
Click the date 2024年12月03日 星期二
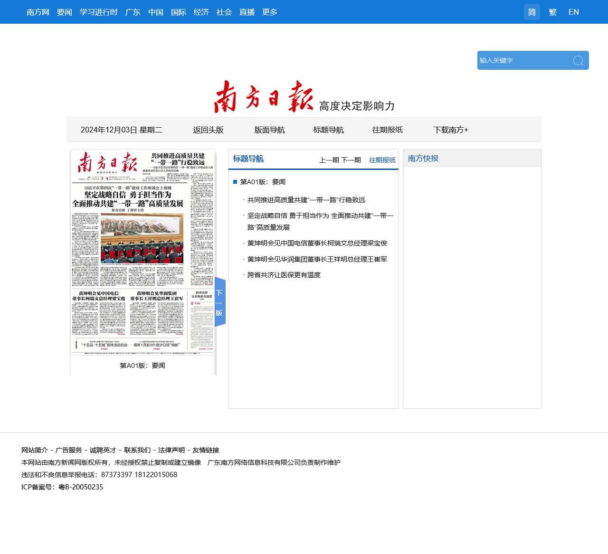122,130
